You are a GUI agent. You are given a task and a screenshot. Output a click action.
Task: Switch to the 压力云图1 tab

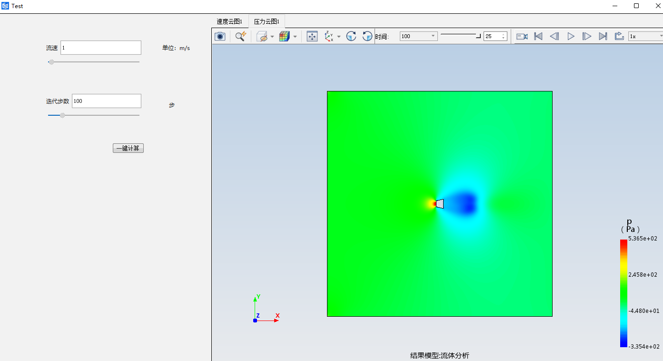pos(267,21)
